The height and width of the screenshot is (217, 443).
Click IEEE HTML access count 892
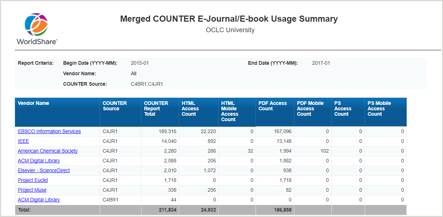(x=212, y=141)
